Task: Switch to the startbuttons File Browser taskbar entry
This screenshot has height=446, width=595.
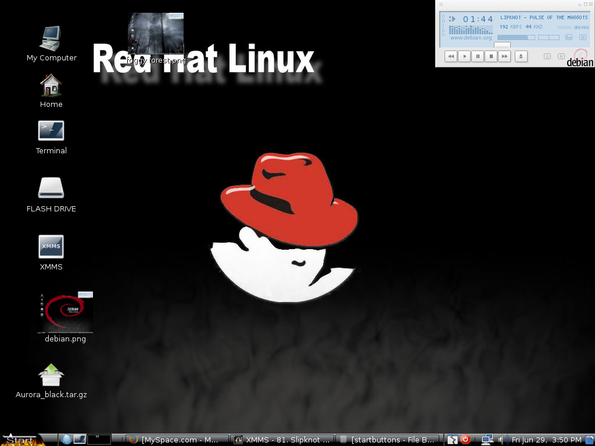Action: pos(388,440)
